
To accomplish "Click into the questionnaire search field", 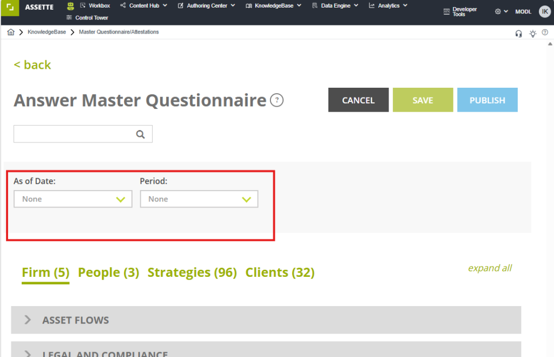I will 73,134.
